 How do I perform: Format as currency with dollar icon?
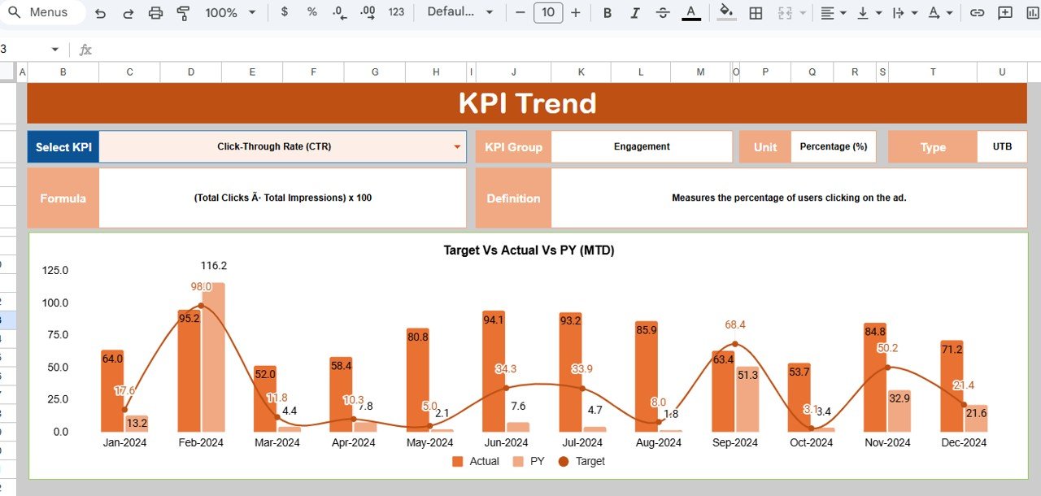[x=284, y=13]
